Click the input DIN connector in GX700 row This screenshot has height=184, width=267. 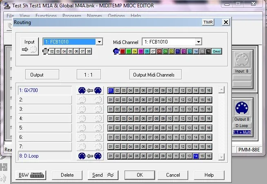[x=98, y=90]
